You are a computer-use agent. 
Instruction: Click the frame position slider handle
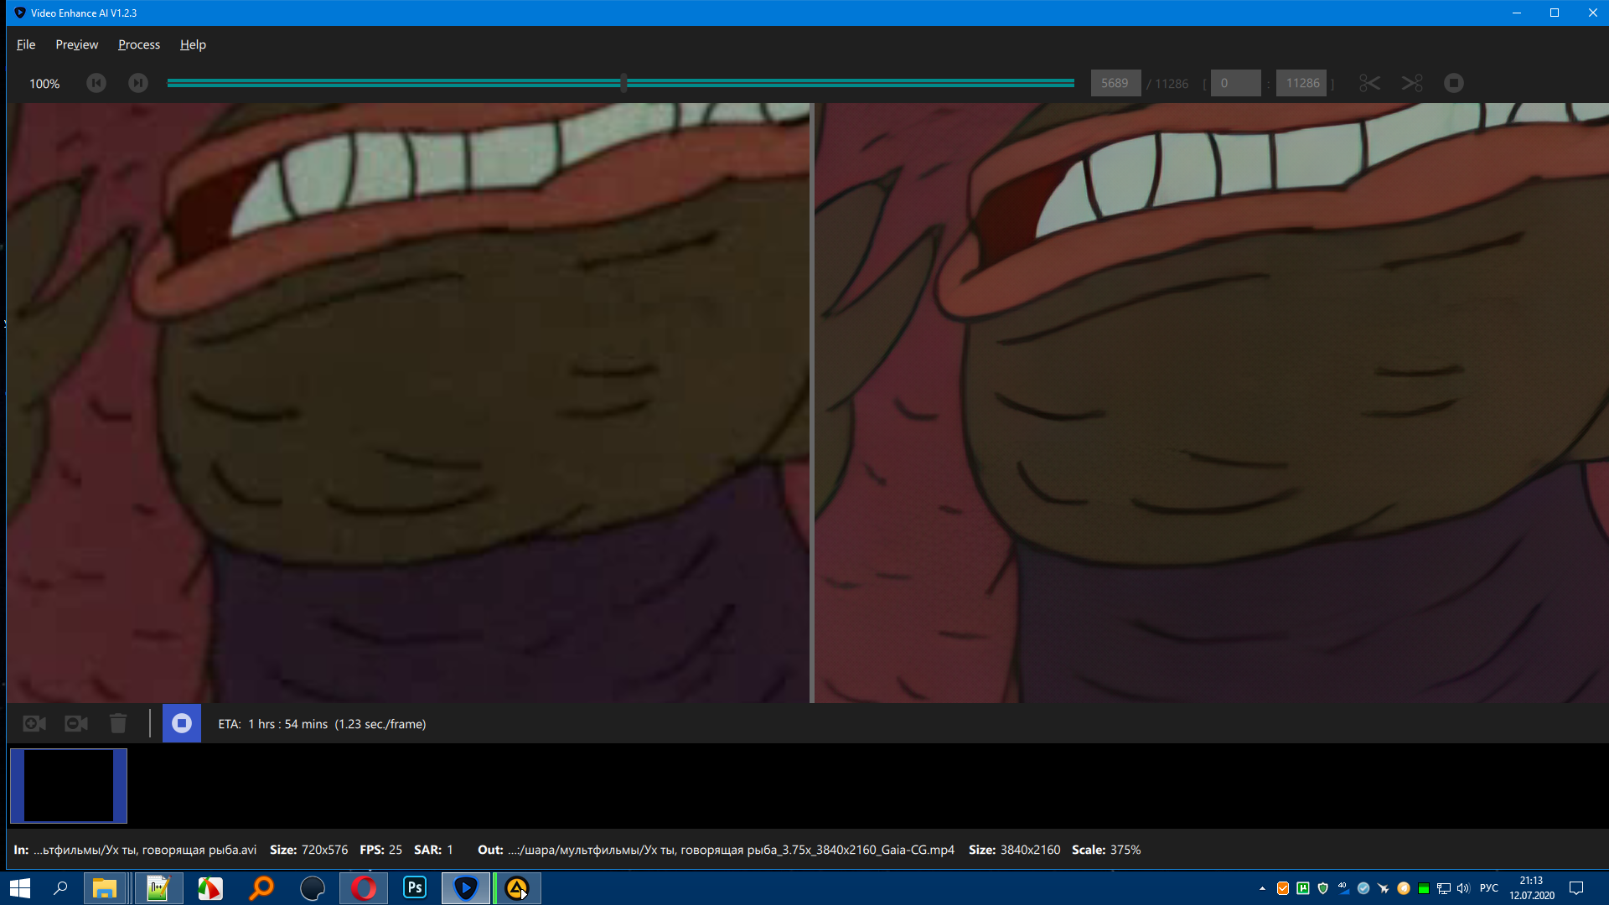click(623, 83)
